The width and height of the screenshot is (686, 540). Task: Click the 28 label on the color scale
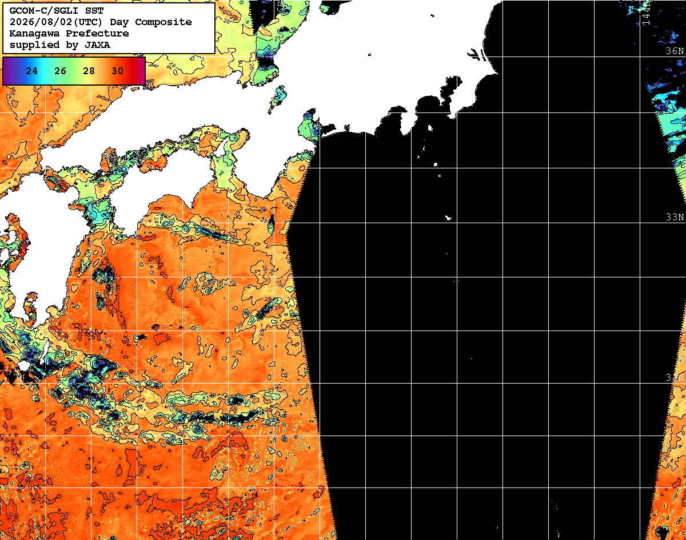pos(89,71)
